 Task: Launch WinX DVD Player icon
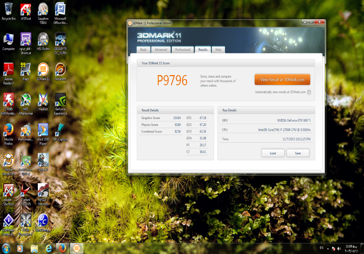43,134
